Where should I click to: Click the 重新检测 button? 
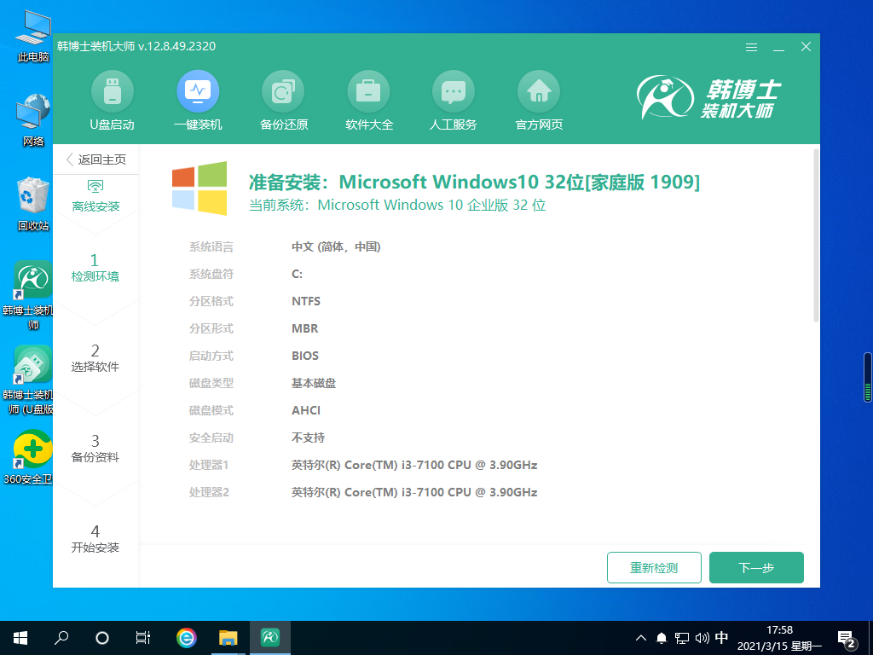coord(654,567)
